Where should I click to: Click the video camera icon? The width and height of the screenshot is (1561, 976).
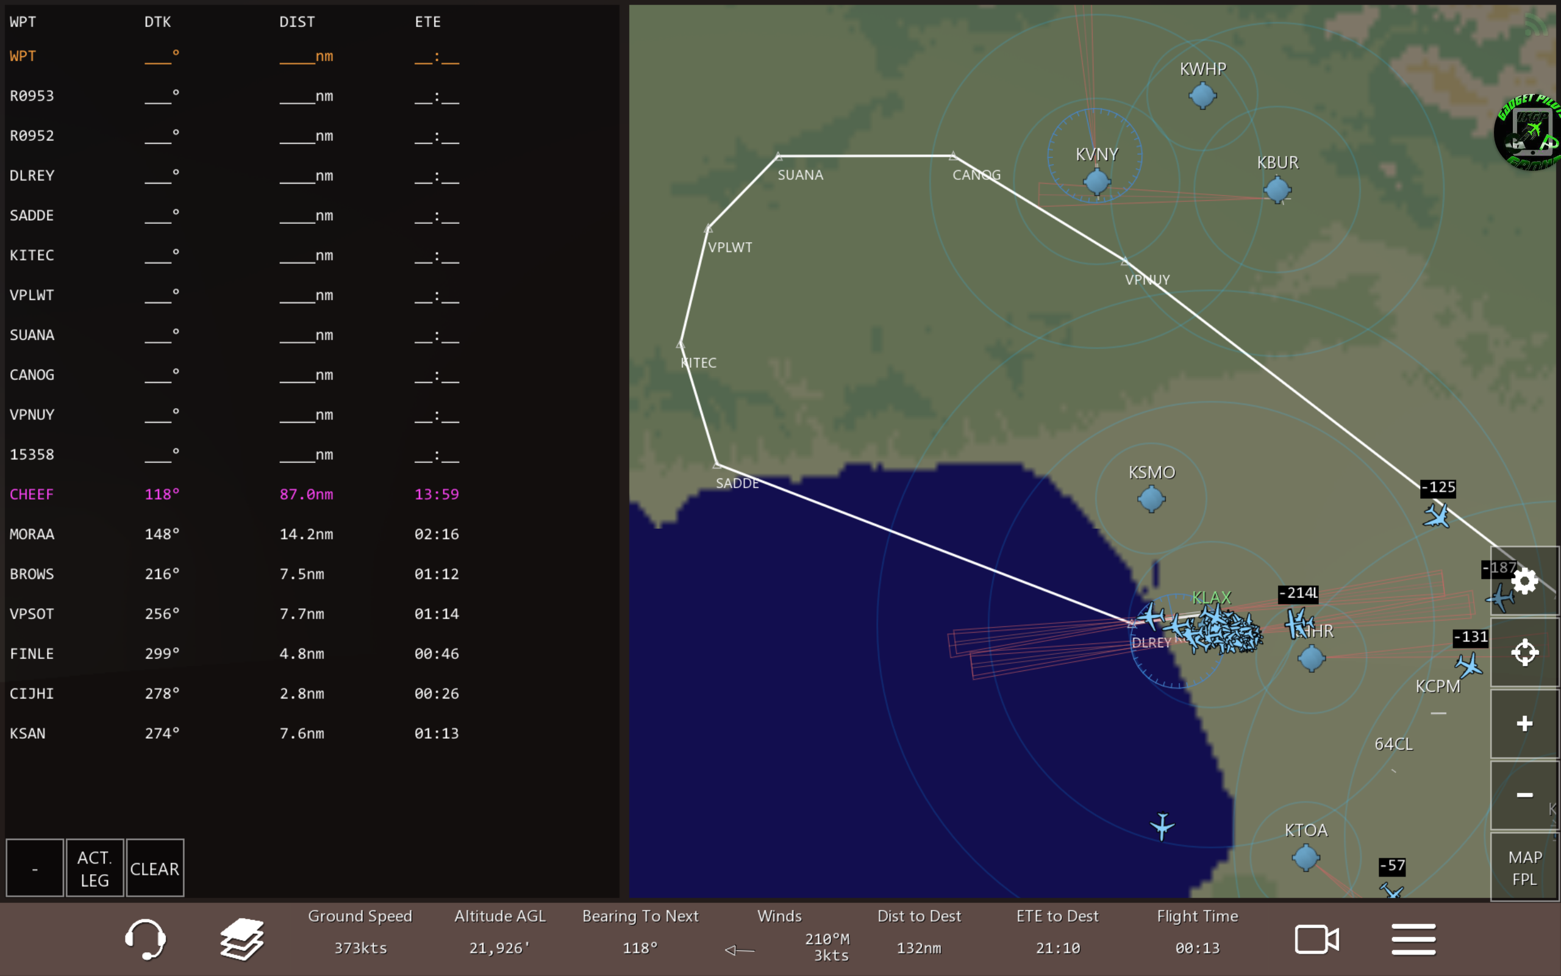click(1316, 939)
